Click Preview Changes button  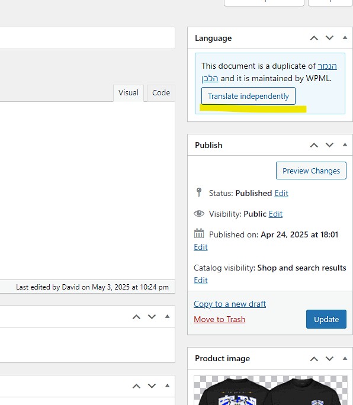click(311, 171)
